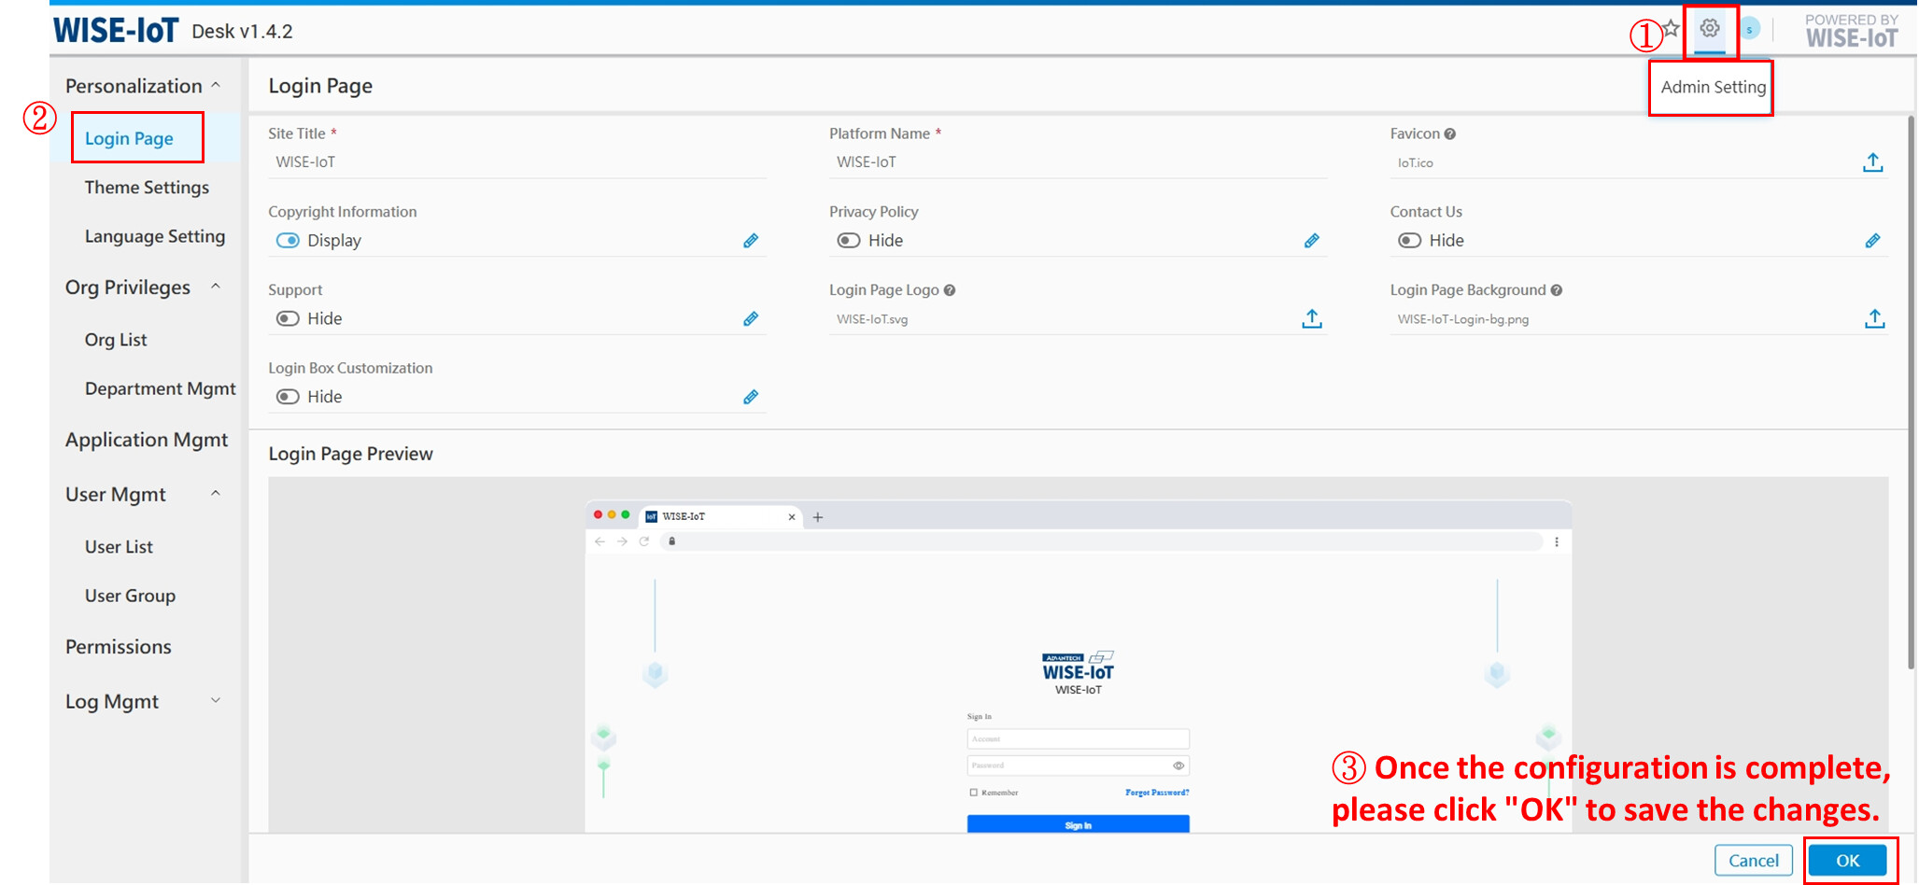Open Language Setting in the sidebar
This screenshot has width=1919, height=885.
pyautogui.click(x=155, y=236)
